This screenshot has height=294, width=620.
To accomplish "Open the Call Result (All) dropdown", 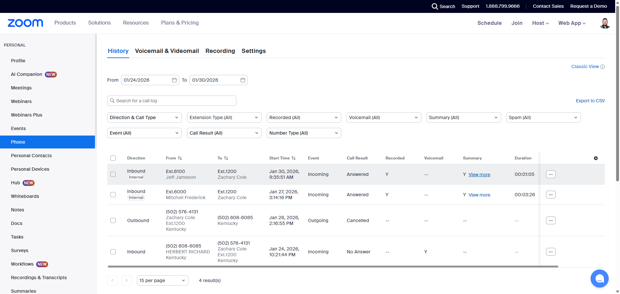I will pos(224,133).
